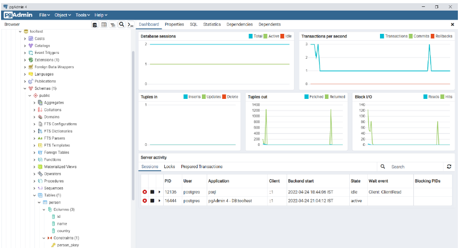Collapse the Constraints (1) node

coord(43,238)
